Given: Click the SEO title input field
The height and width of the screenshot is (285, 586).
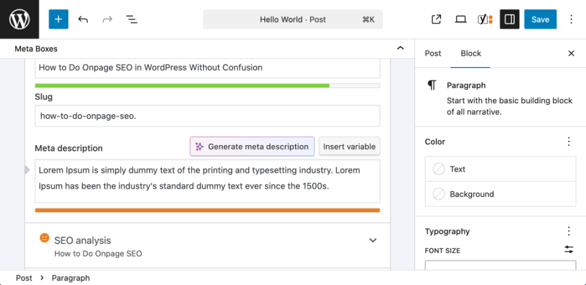Looking at the screenshot, I should 207,68.
